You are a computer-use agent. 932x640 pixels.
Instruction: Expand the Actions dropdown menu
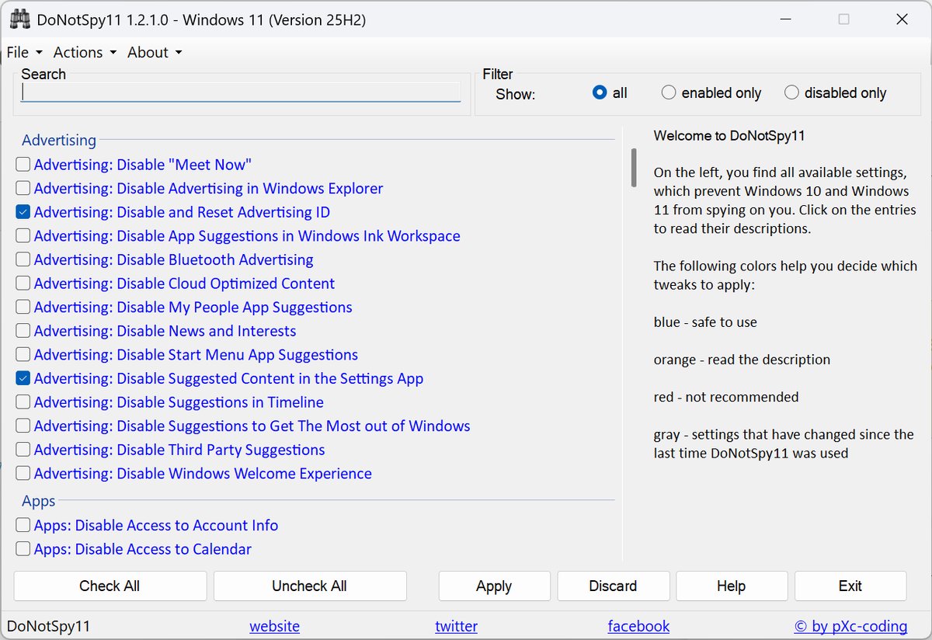[x=84, y=53]
